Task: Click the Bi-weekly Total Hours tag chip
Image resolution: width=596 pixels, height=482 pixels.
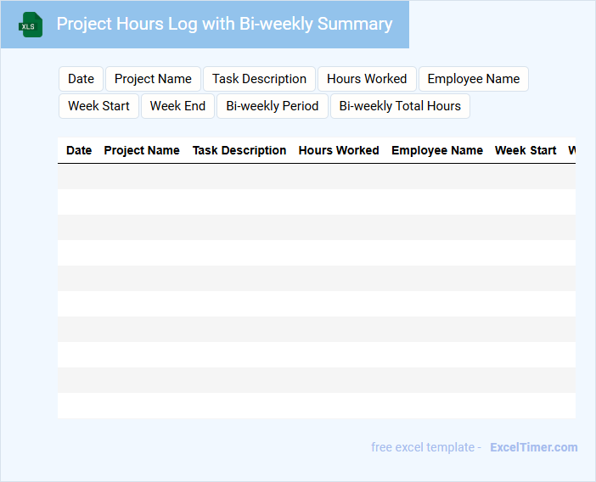Action: (x=400, y=106)
